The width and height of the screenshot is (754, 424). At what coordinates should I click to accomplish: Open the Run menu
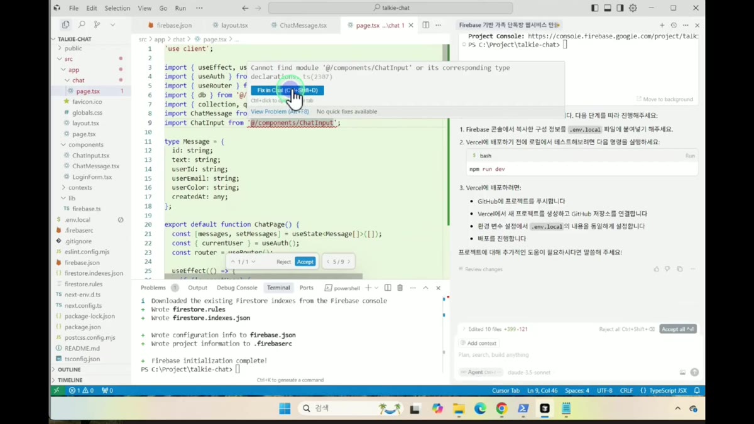coord(180,8)
